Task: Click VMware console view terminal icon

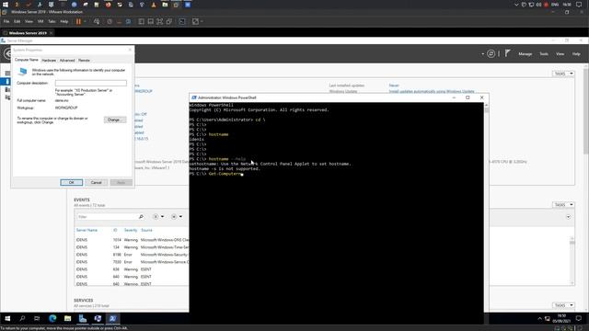Action: (182, 22)
